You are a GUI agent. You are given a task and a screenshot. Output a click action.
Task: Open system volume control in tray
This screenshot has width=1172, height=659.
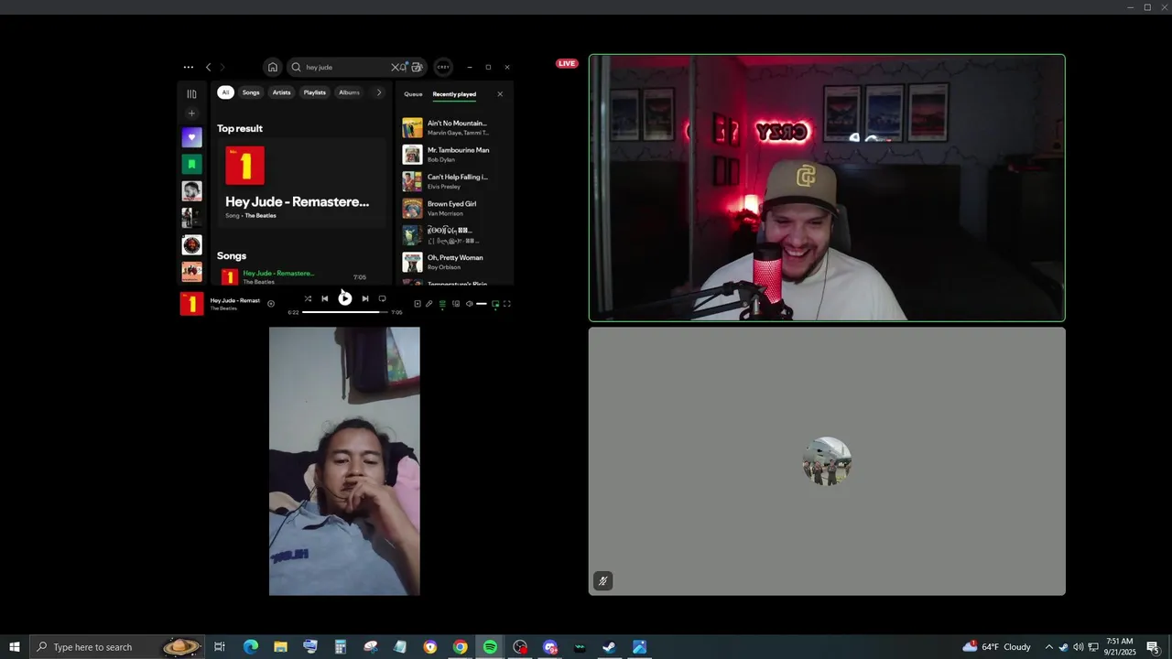(x=1078, y=647)
